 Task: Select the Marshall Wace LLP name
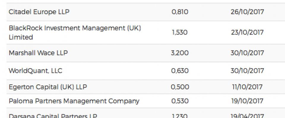(x=38, y=53)
